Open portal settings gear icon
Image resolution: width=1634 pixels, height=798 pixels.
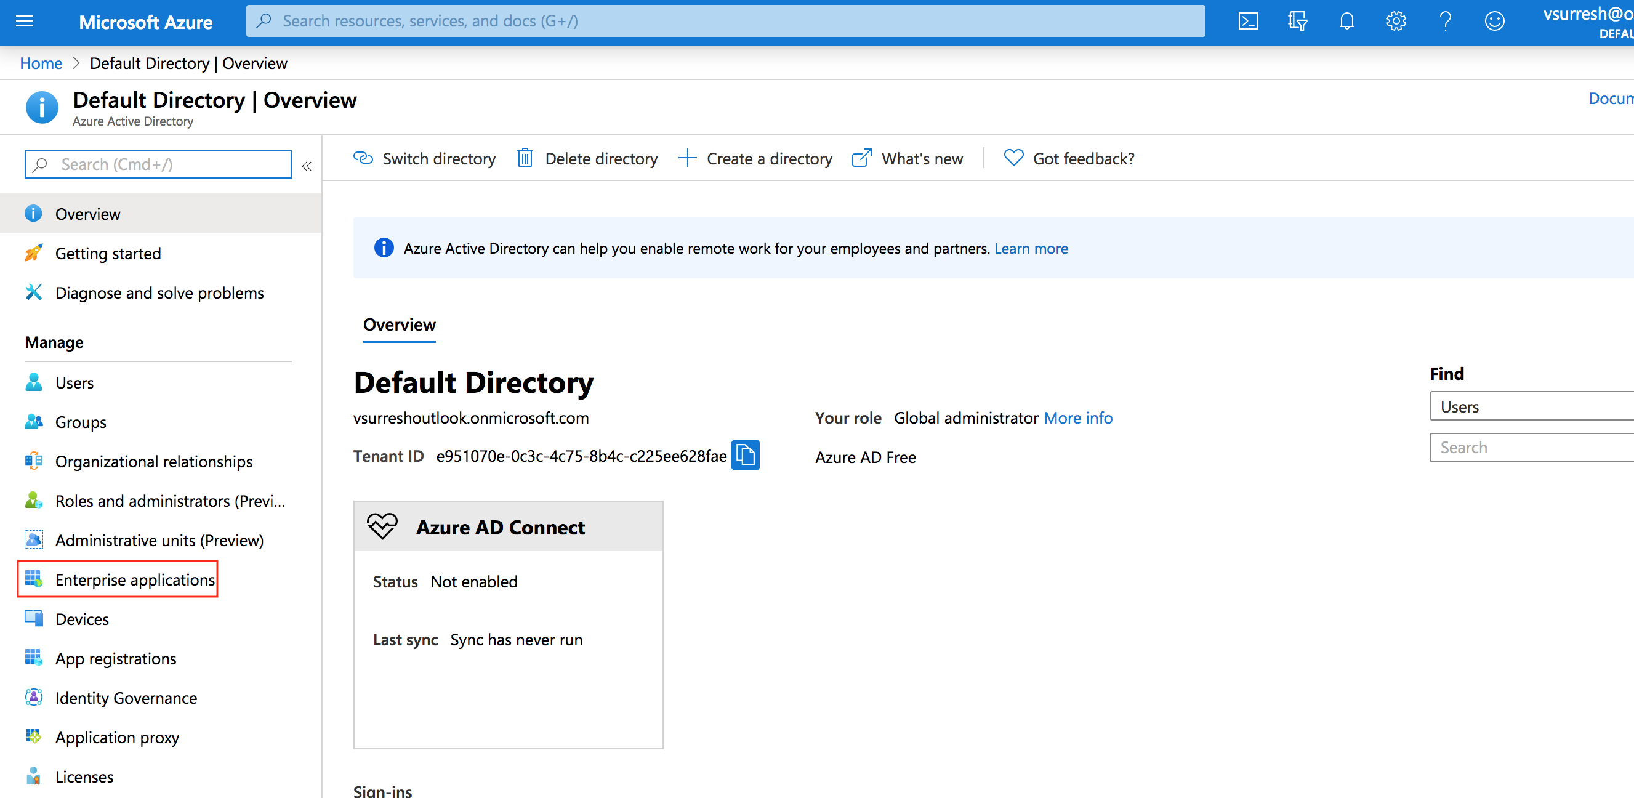1396,22
